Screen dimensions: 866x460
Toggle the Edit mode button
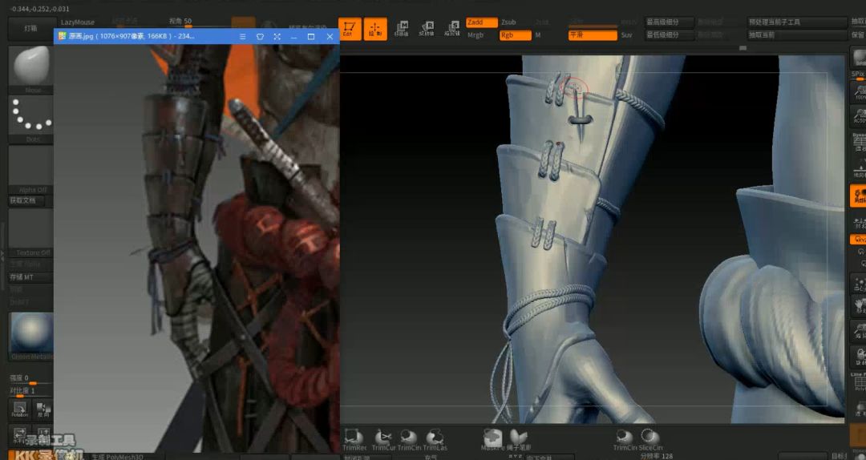point(350,29)
